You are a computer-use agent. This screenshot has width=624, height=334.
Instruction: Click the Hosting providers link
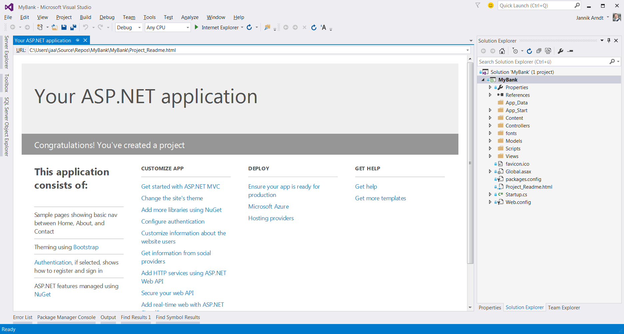(x=271, y=218)
